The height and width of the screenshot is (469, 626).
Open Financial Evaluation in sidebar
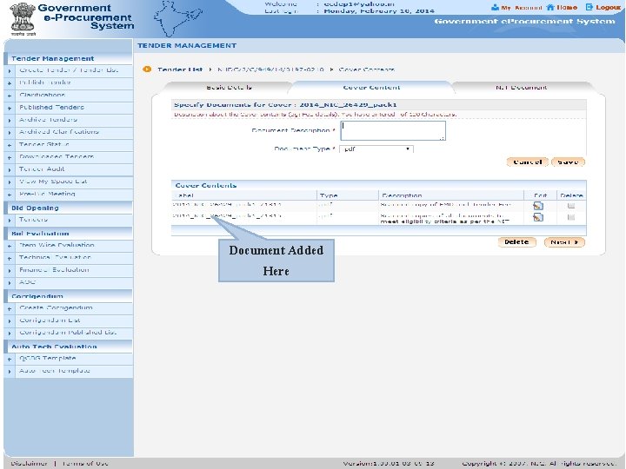click(54, 270)
